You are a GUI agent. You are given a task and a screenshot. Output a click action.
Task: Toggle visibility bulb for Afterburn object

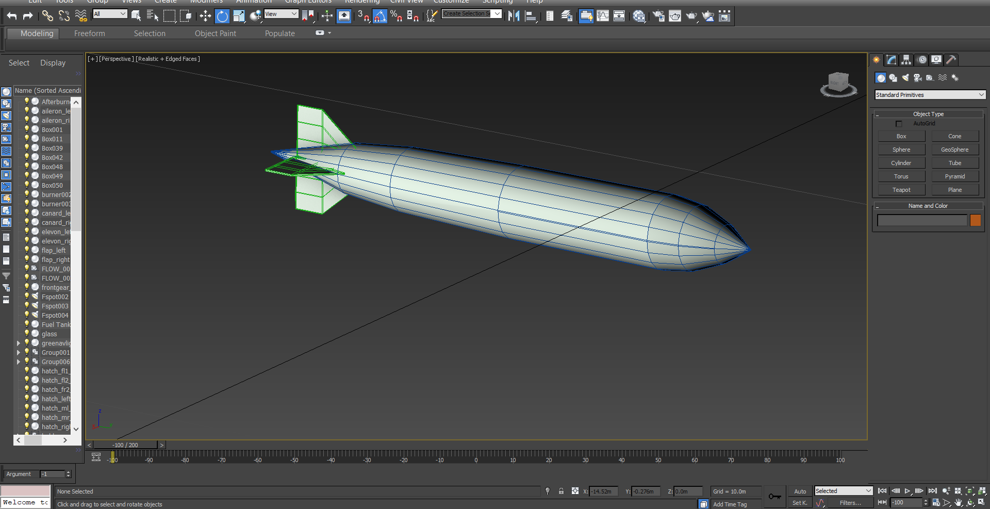27,102
